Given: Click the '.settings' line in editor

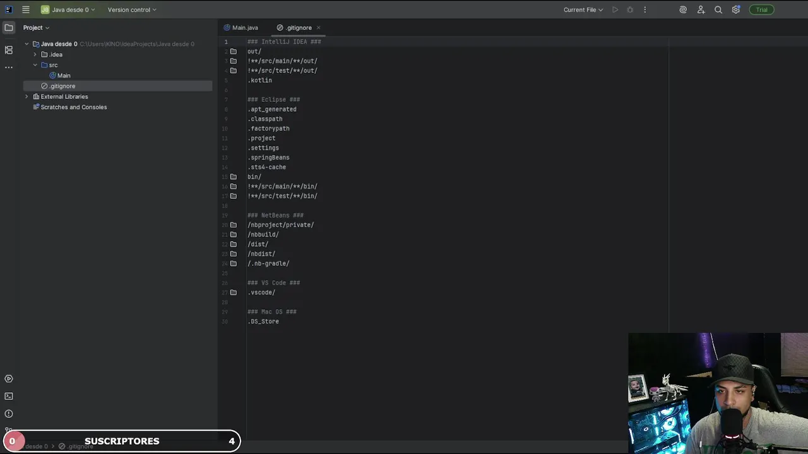Looking at the screenshot, I should click(x=263, y=148).
